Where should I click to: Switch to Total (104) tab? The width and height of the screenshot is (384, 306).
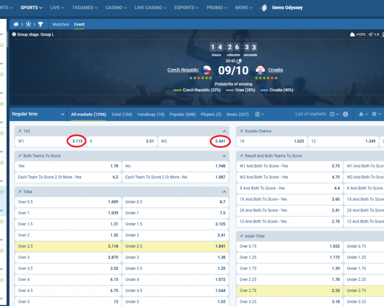(122, 114)
